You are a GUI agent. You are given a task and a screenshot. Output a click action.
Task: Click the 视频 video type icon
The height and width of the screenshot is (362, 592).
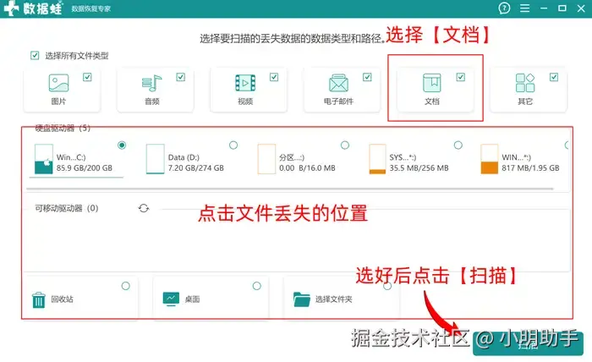(x=245, y=83)
